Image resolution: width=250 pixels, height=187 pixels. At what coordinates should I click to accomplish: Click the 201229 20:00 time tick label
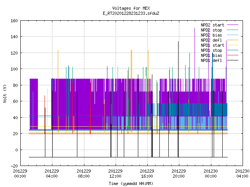tap(179, 174)
